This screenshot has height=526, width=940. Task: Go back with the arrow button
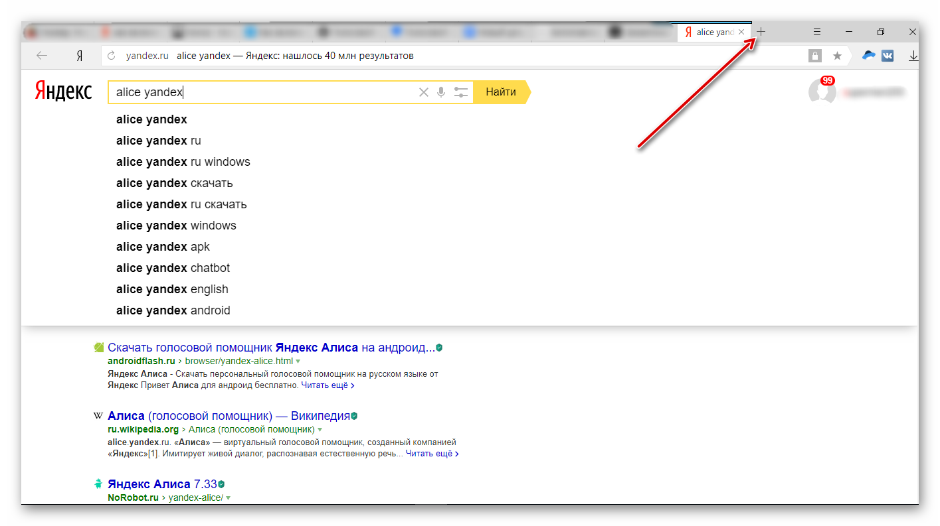[42, 56]
